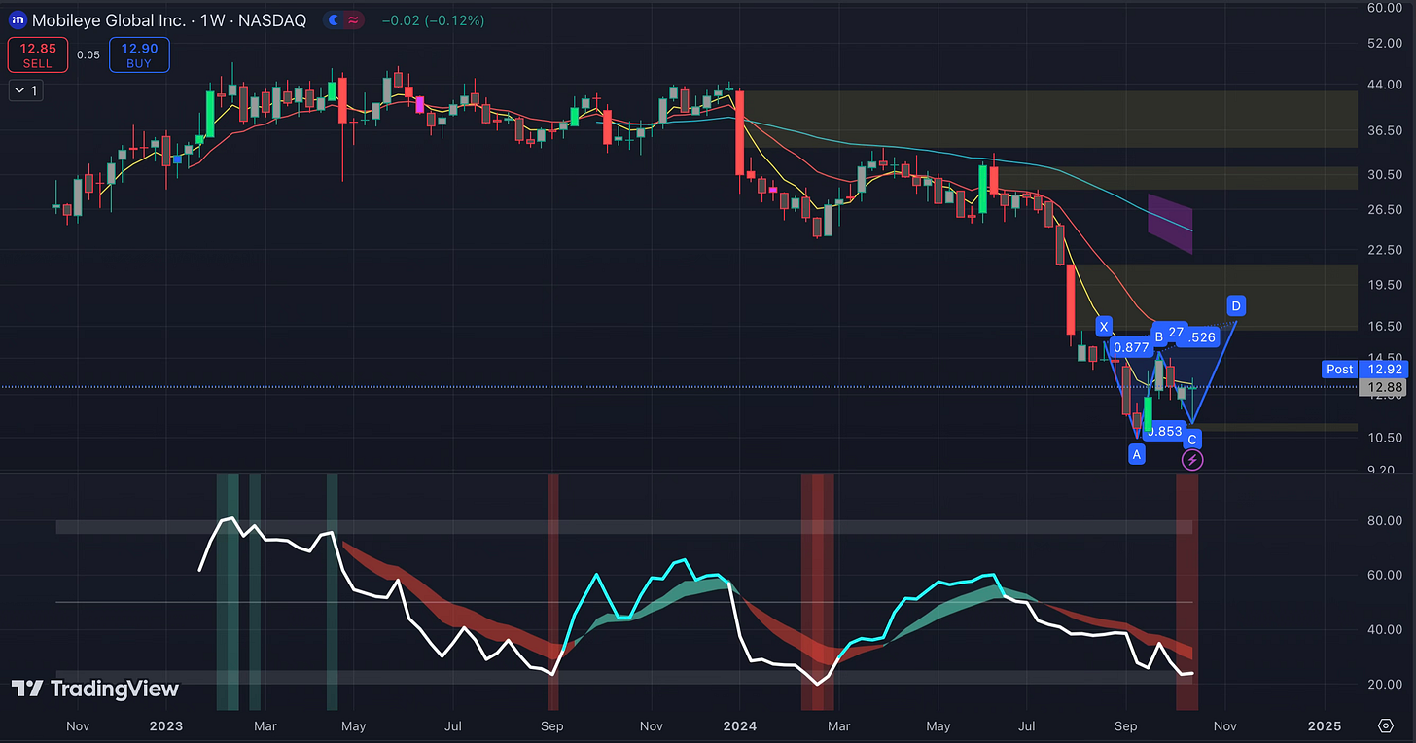Click the 0.05 spread value
This screenshot has height=743, width=1416.
(x=88, y=54)
